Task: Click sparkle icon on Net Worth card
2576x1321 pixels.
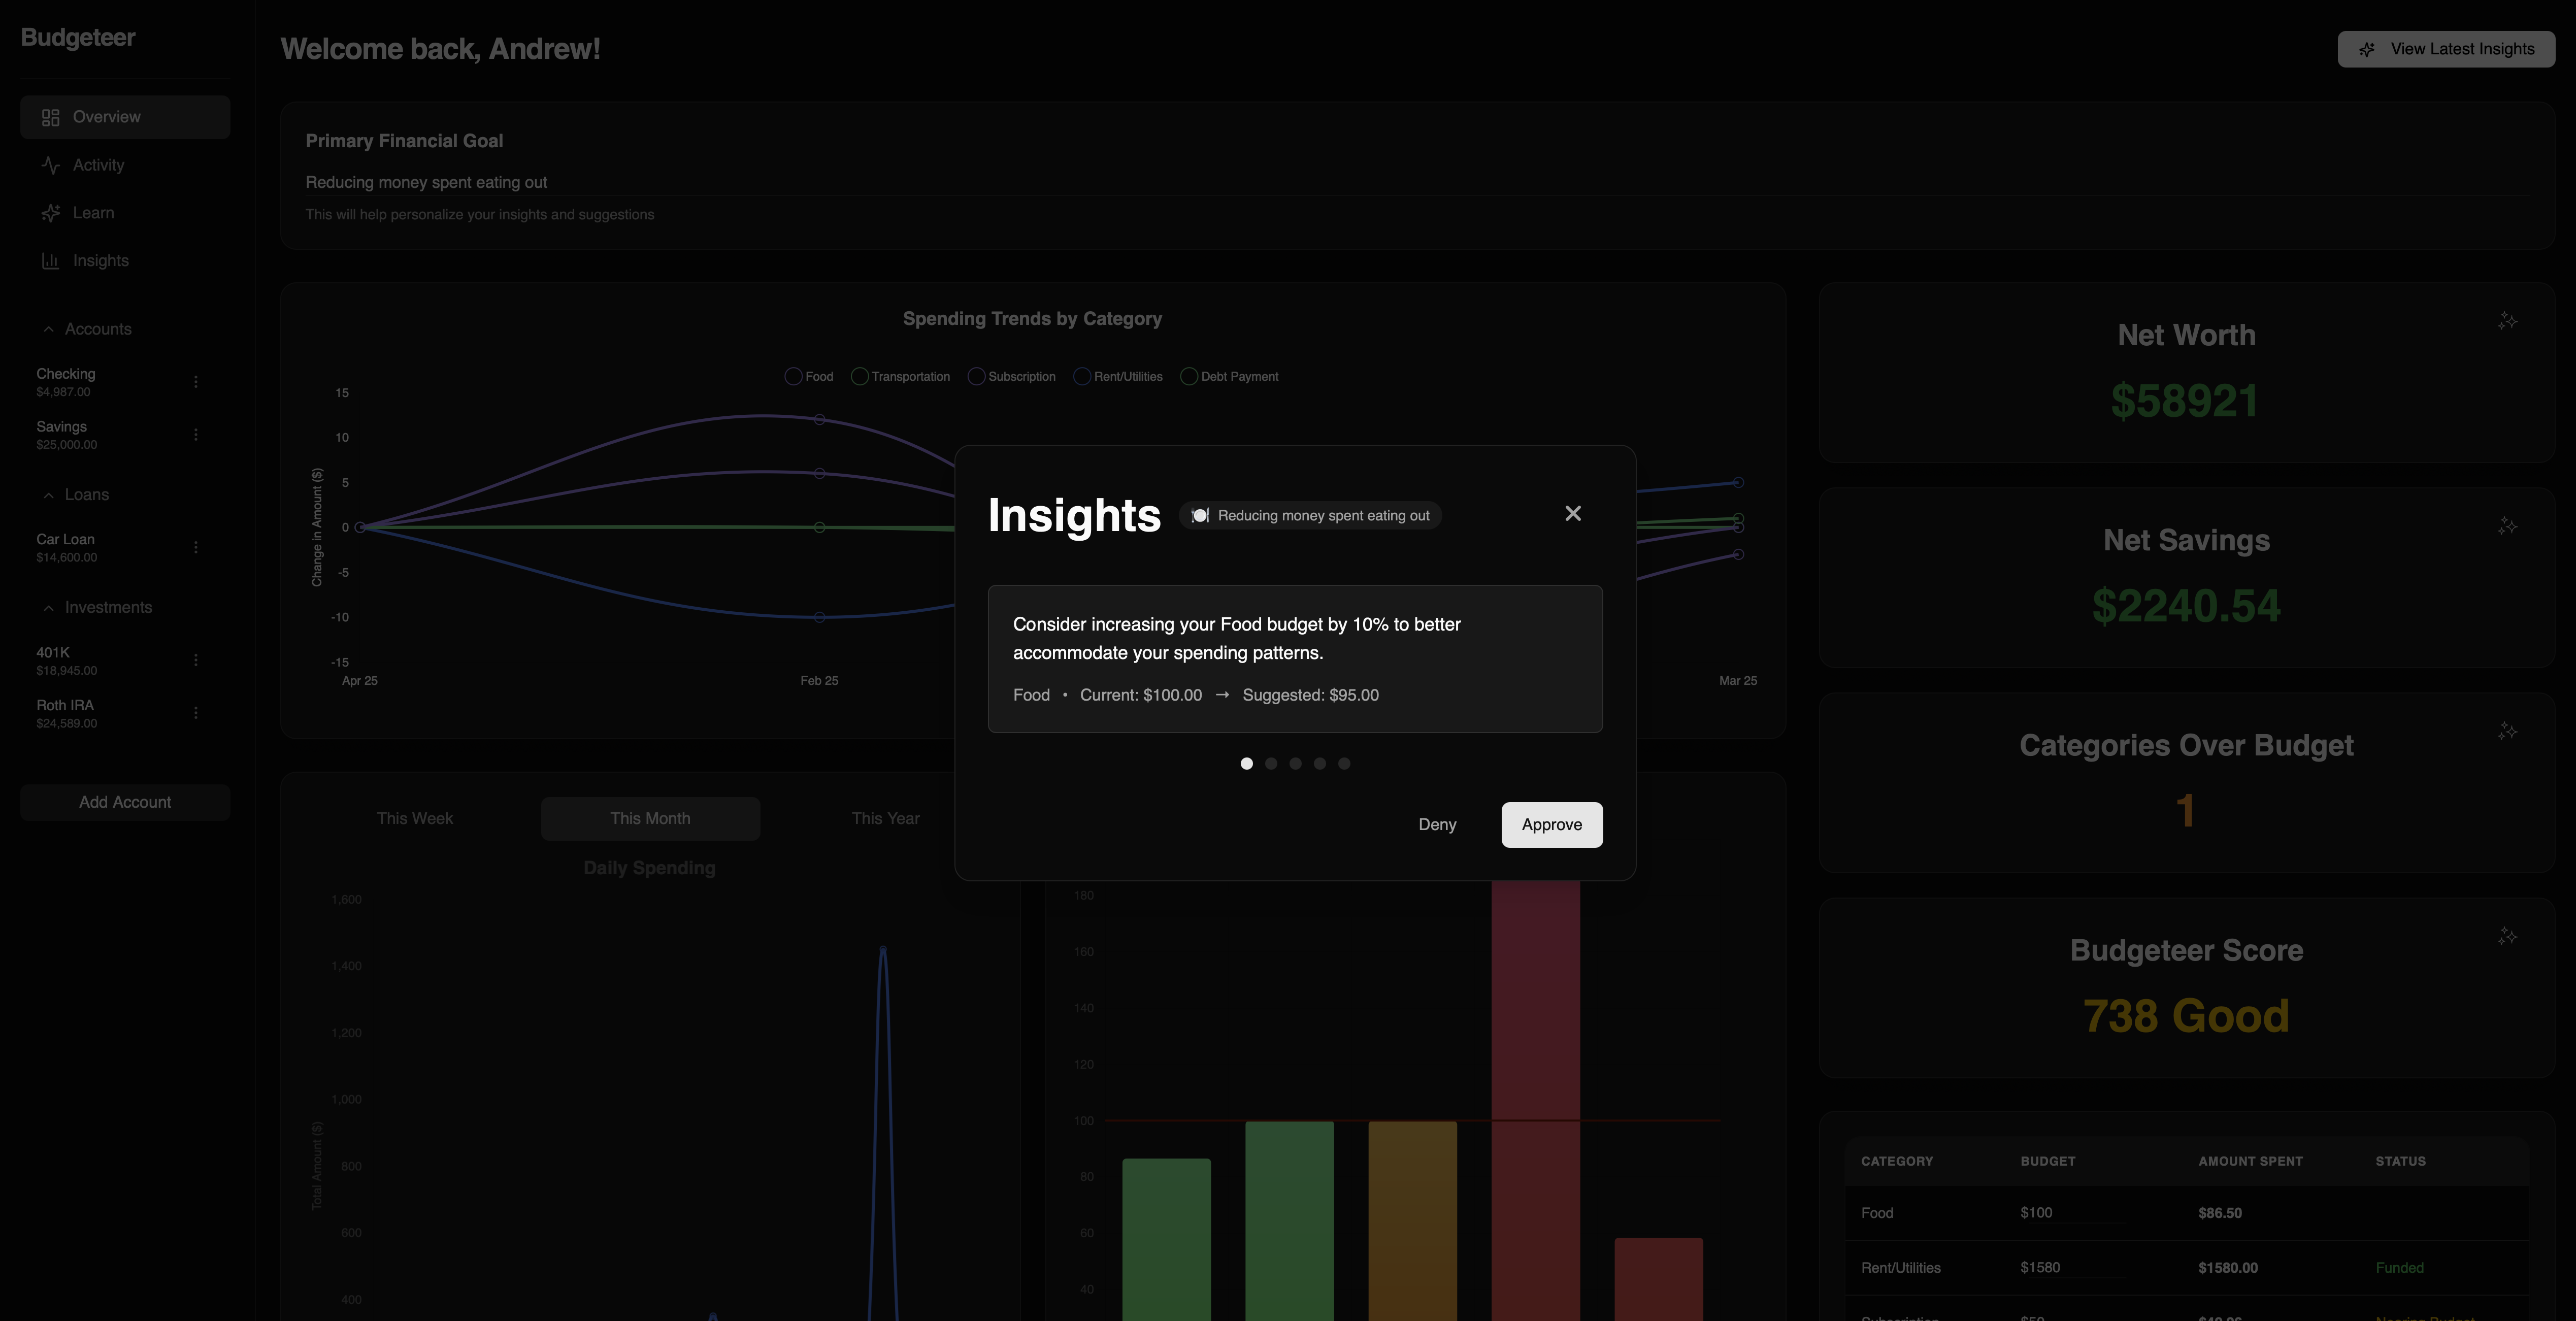Action: coord(2507,321)
